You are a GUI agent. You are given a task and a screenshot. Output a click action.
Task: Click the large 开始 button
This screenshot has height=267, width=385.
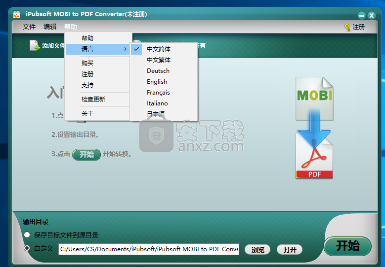[347, 246]
